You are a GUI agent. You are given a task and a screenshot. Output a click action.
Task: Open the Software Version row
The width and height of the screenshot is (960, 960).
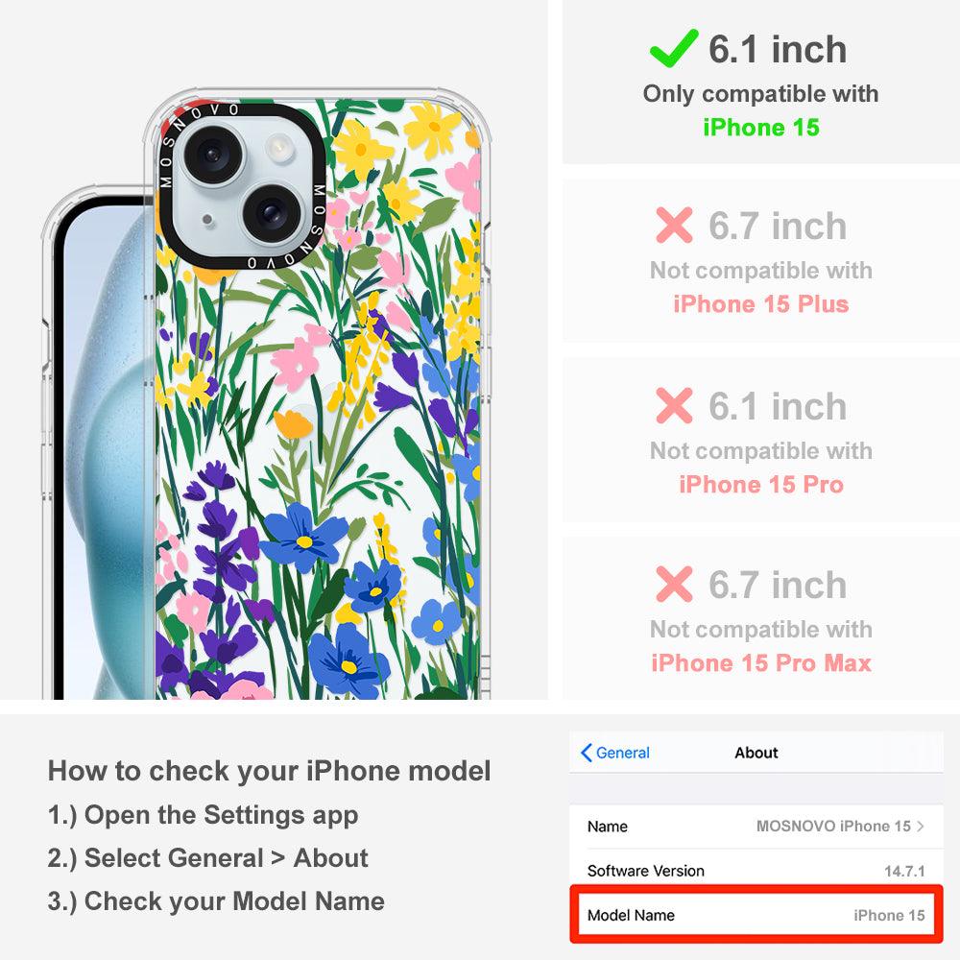click(x=756, y=871)
